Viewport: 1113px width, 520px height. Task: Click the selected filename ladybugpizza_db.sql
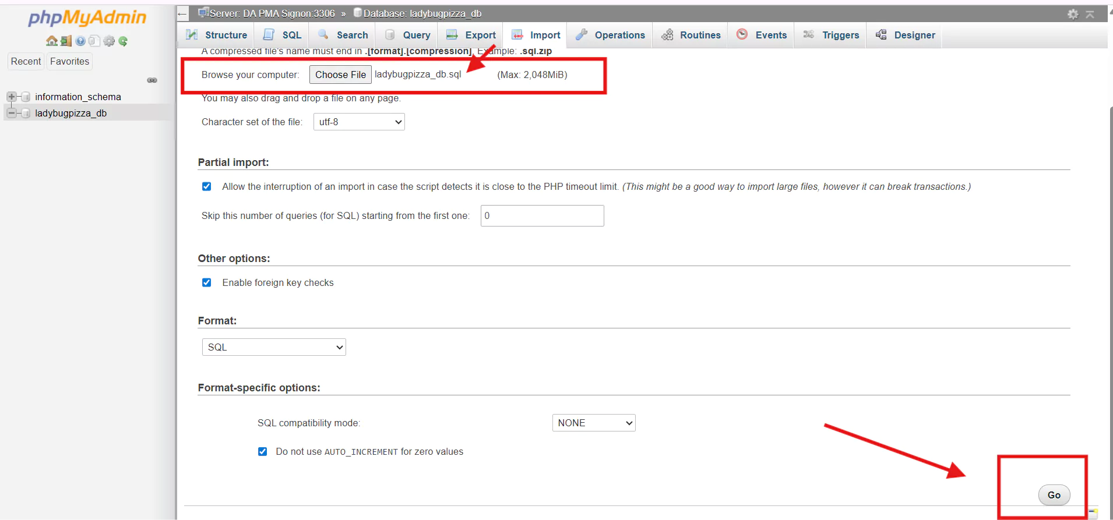click(x=418, y=75)
